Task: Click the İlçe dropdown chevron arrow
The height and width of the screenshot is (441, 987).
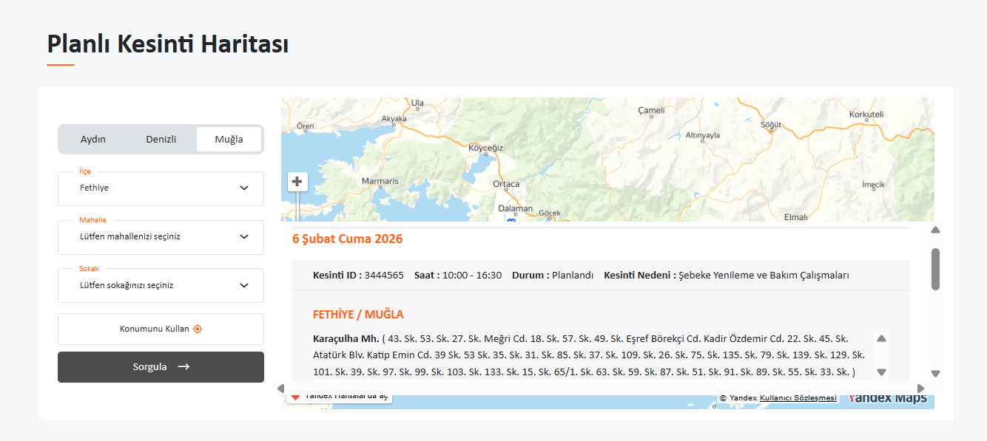Action: click(244, 188)
